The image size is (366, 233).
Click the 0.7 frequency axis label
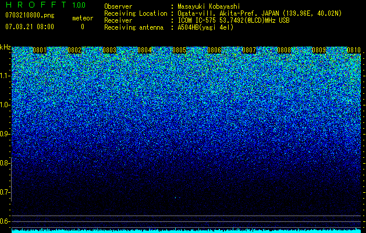pos(5,192)
